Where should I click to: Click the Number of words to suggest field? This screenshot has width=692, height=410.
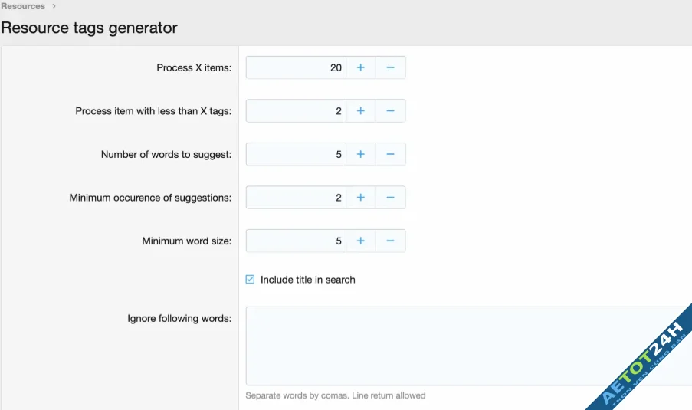(296, 154)
